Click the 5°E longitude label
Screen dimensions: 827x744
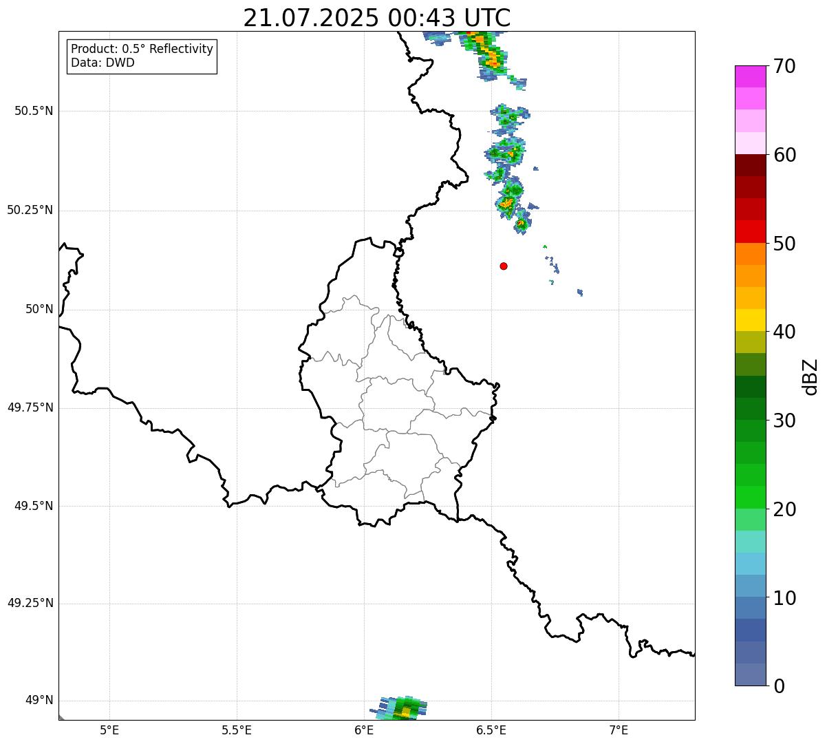click(109, 730)
